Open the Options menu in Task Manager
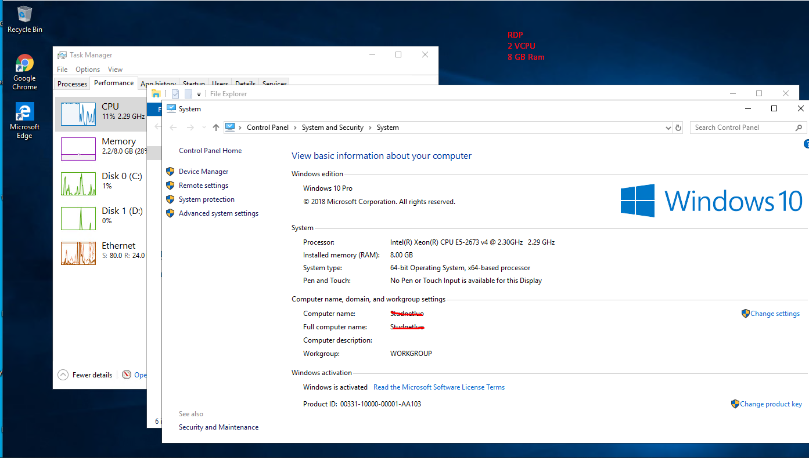The height and width of the screenshot is (458, 809). [x=87, y=69]
